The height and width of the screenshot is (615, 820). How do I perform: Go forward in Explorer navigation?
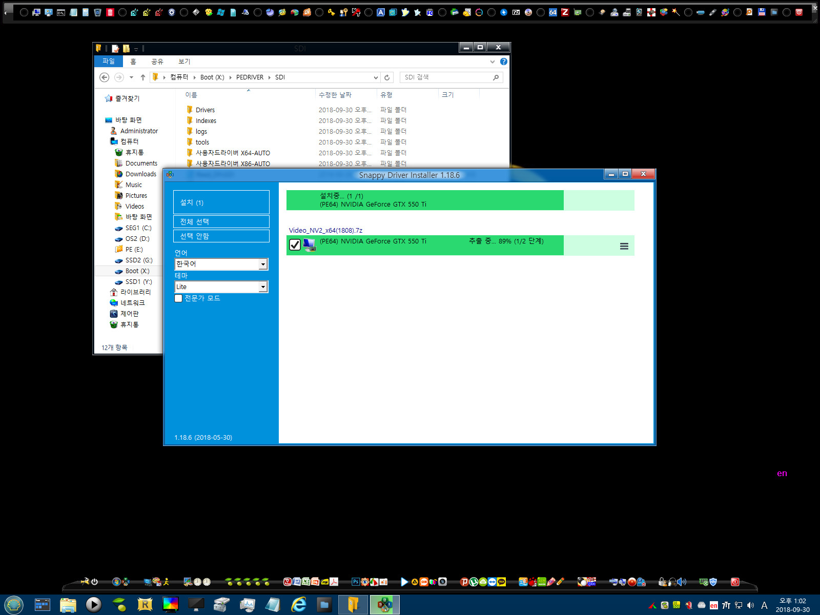point(119,77)
